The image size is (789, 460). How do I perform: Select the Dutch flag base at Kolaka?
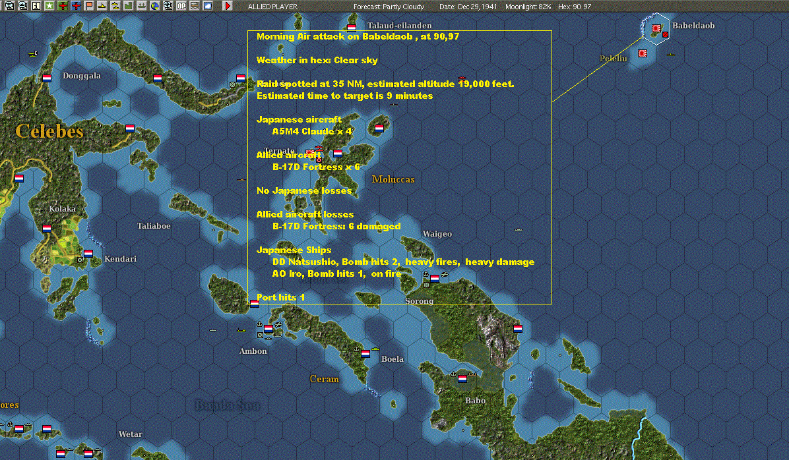pyautogui.click(x=47, y=228)
